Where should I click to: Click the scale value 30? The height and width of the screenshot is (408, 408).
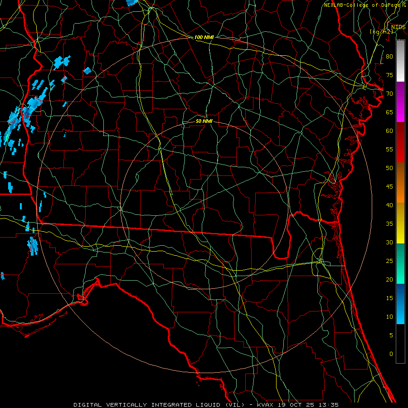(x=389, y=242)
